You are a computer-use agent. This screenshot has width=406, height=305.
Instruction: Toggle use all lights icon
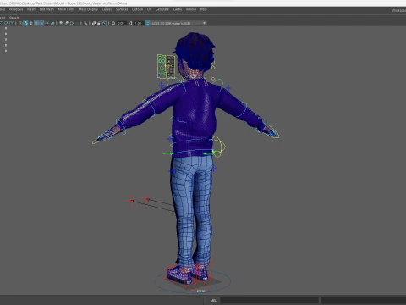[47, 23]
